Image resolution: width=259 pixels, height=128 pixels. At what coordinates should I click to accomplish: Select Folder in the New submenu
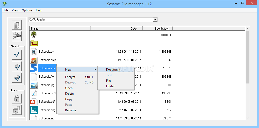pyautogui.click(x=116, y=86)
